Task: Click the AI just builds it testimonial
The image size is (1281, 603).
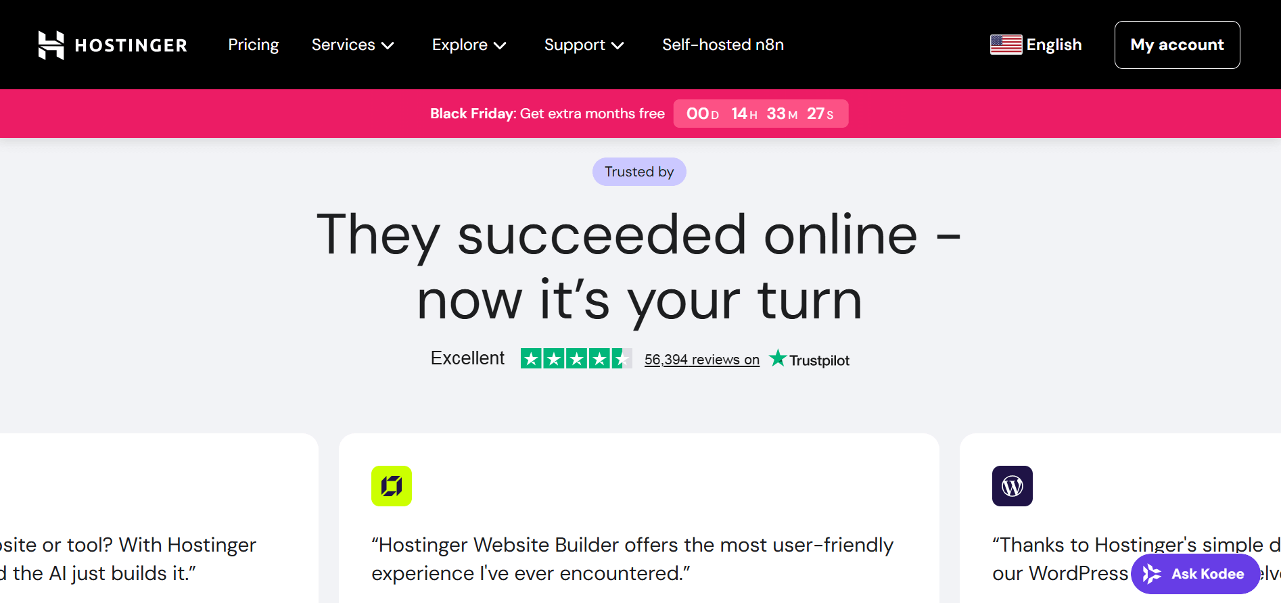Action: point(128,559)
